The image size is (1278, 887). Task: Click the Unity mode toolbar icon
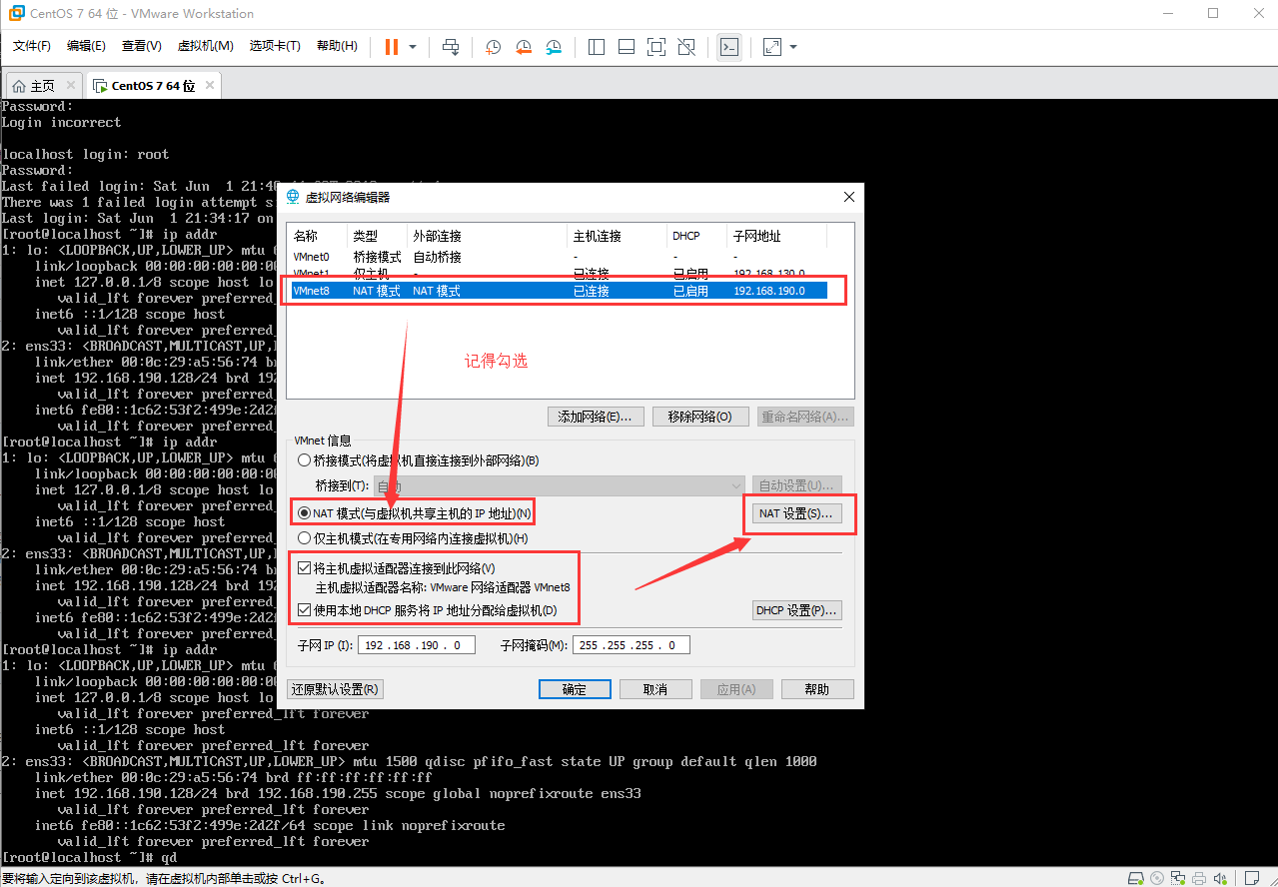tap(686, 47)
